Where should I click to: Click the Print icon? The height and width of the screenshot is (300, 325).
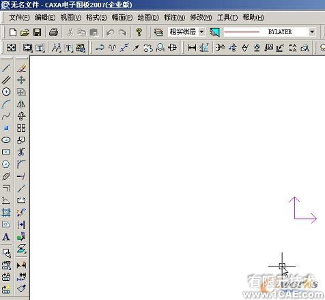point(53,32)
